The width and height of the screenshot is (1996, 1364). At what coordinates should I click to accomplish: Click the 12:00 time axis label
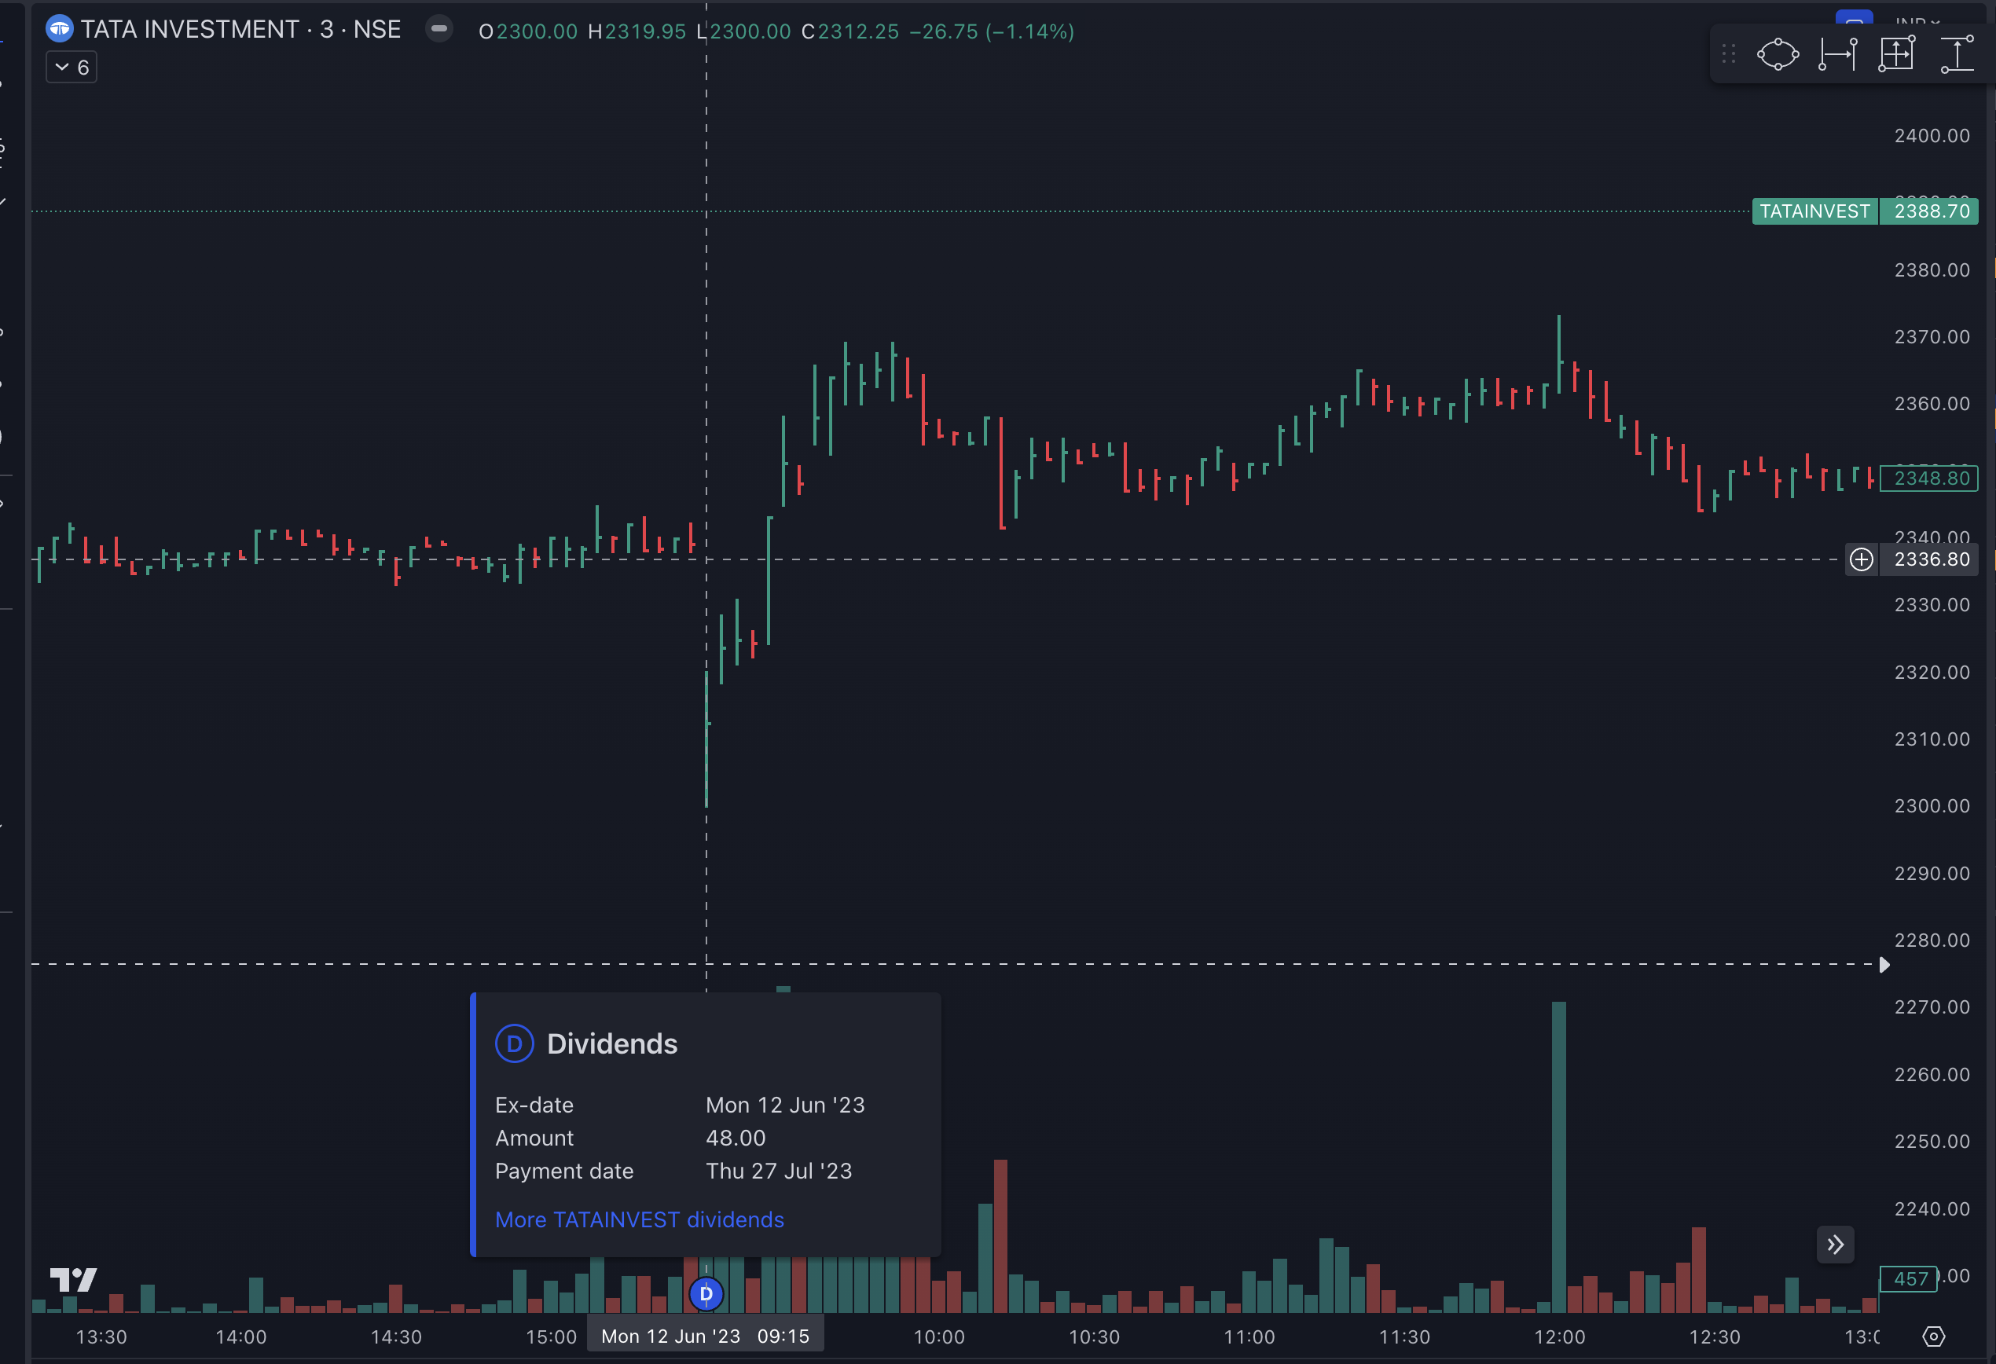click(1560, 1336)
